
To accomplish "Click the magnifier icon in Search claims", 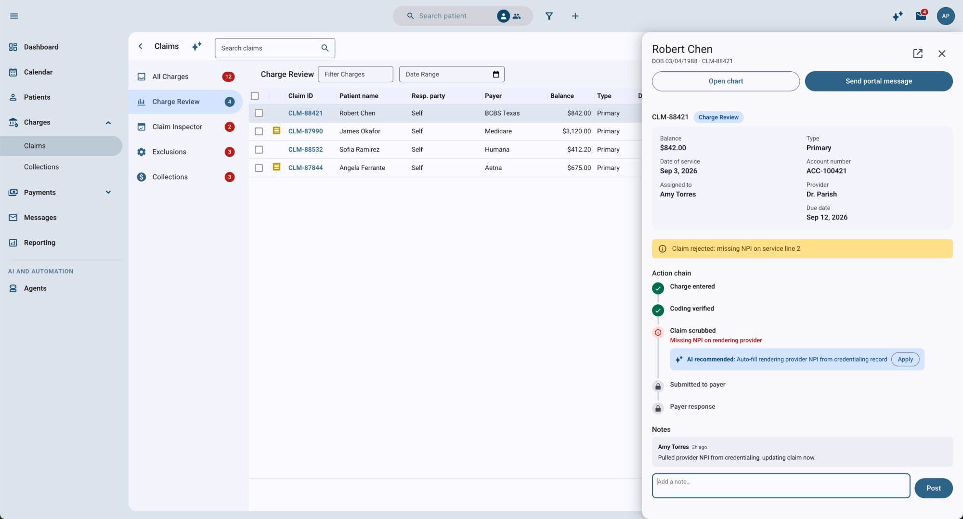I will (x=325, y=48).
